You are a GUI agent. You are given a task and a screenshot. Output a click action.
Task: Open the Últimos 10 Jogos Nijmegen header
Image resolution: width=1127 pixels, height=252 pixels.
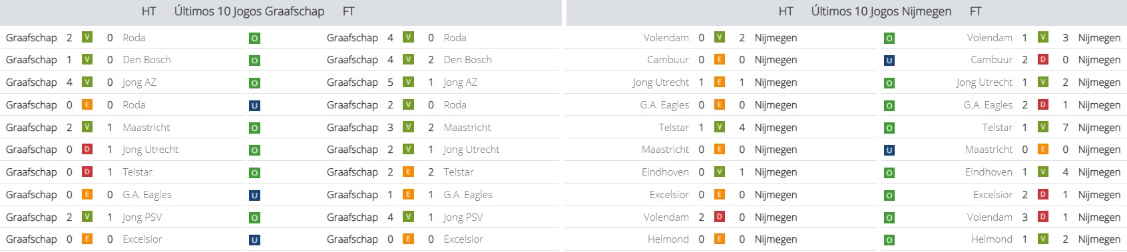click(881, 11)
